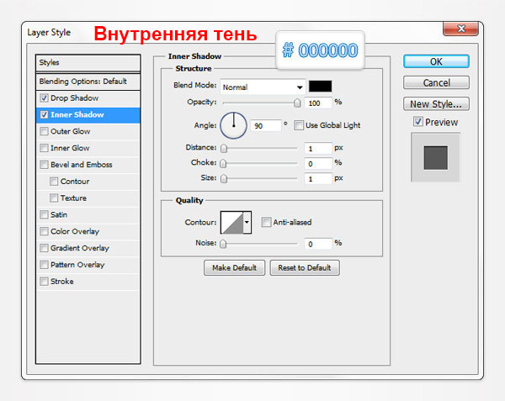The image size is (505, 401).
Task: Uncheck the Inner Shadow checkbox
Action: point(44,114)
